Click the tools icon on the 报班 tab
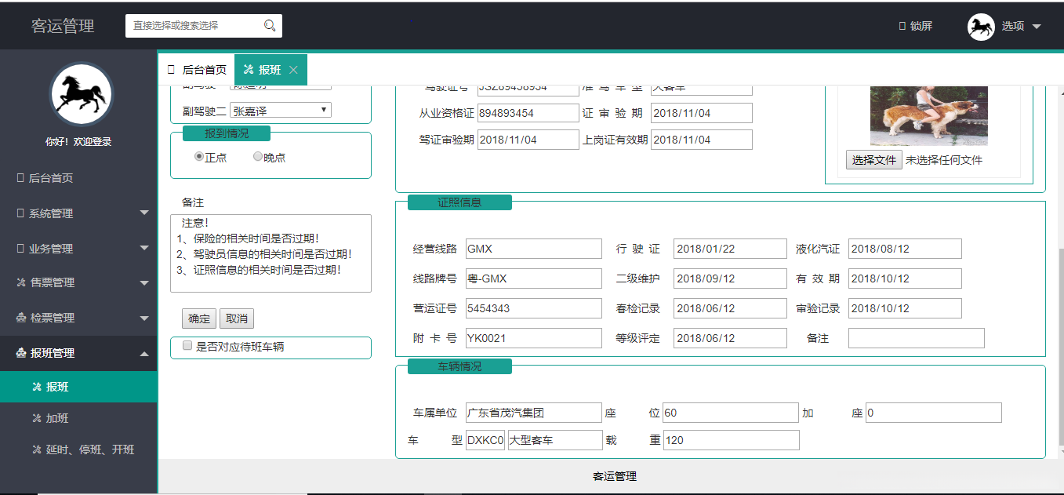The height and width of the screenshot is (495, 1064). click(x=249, y=70)
